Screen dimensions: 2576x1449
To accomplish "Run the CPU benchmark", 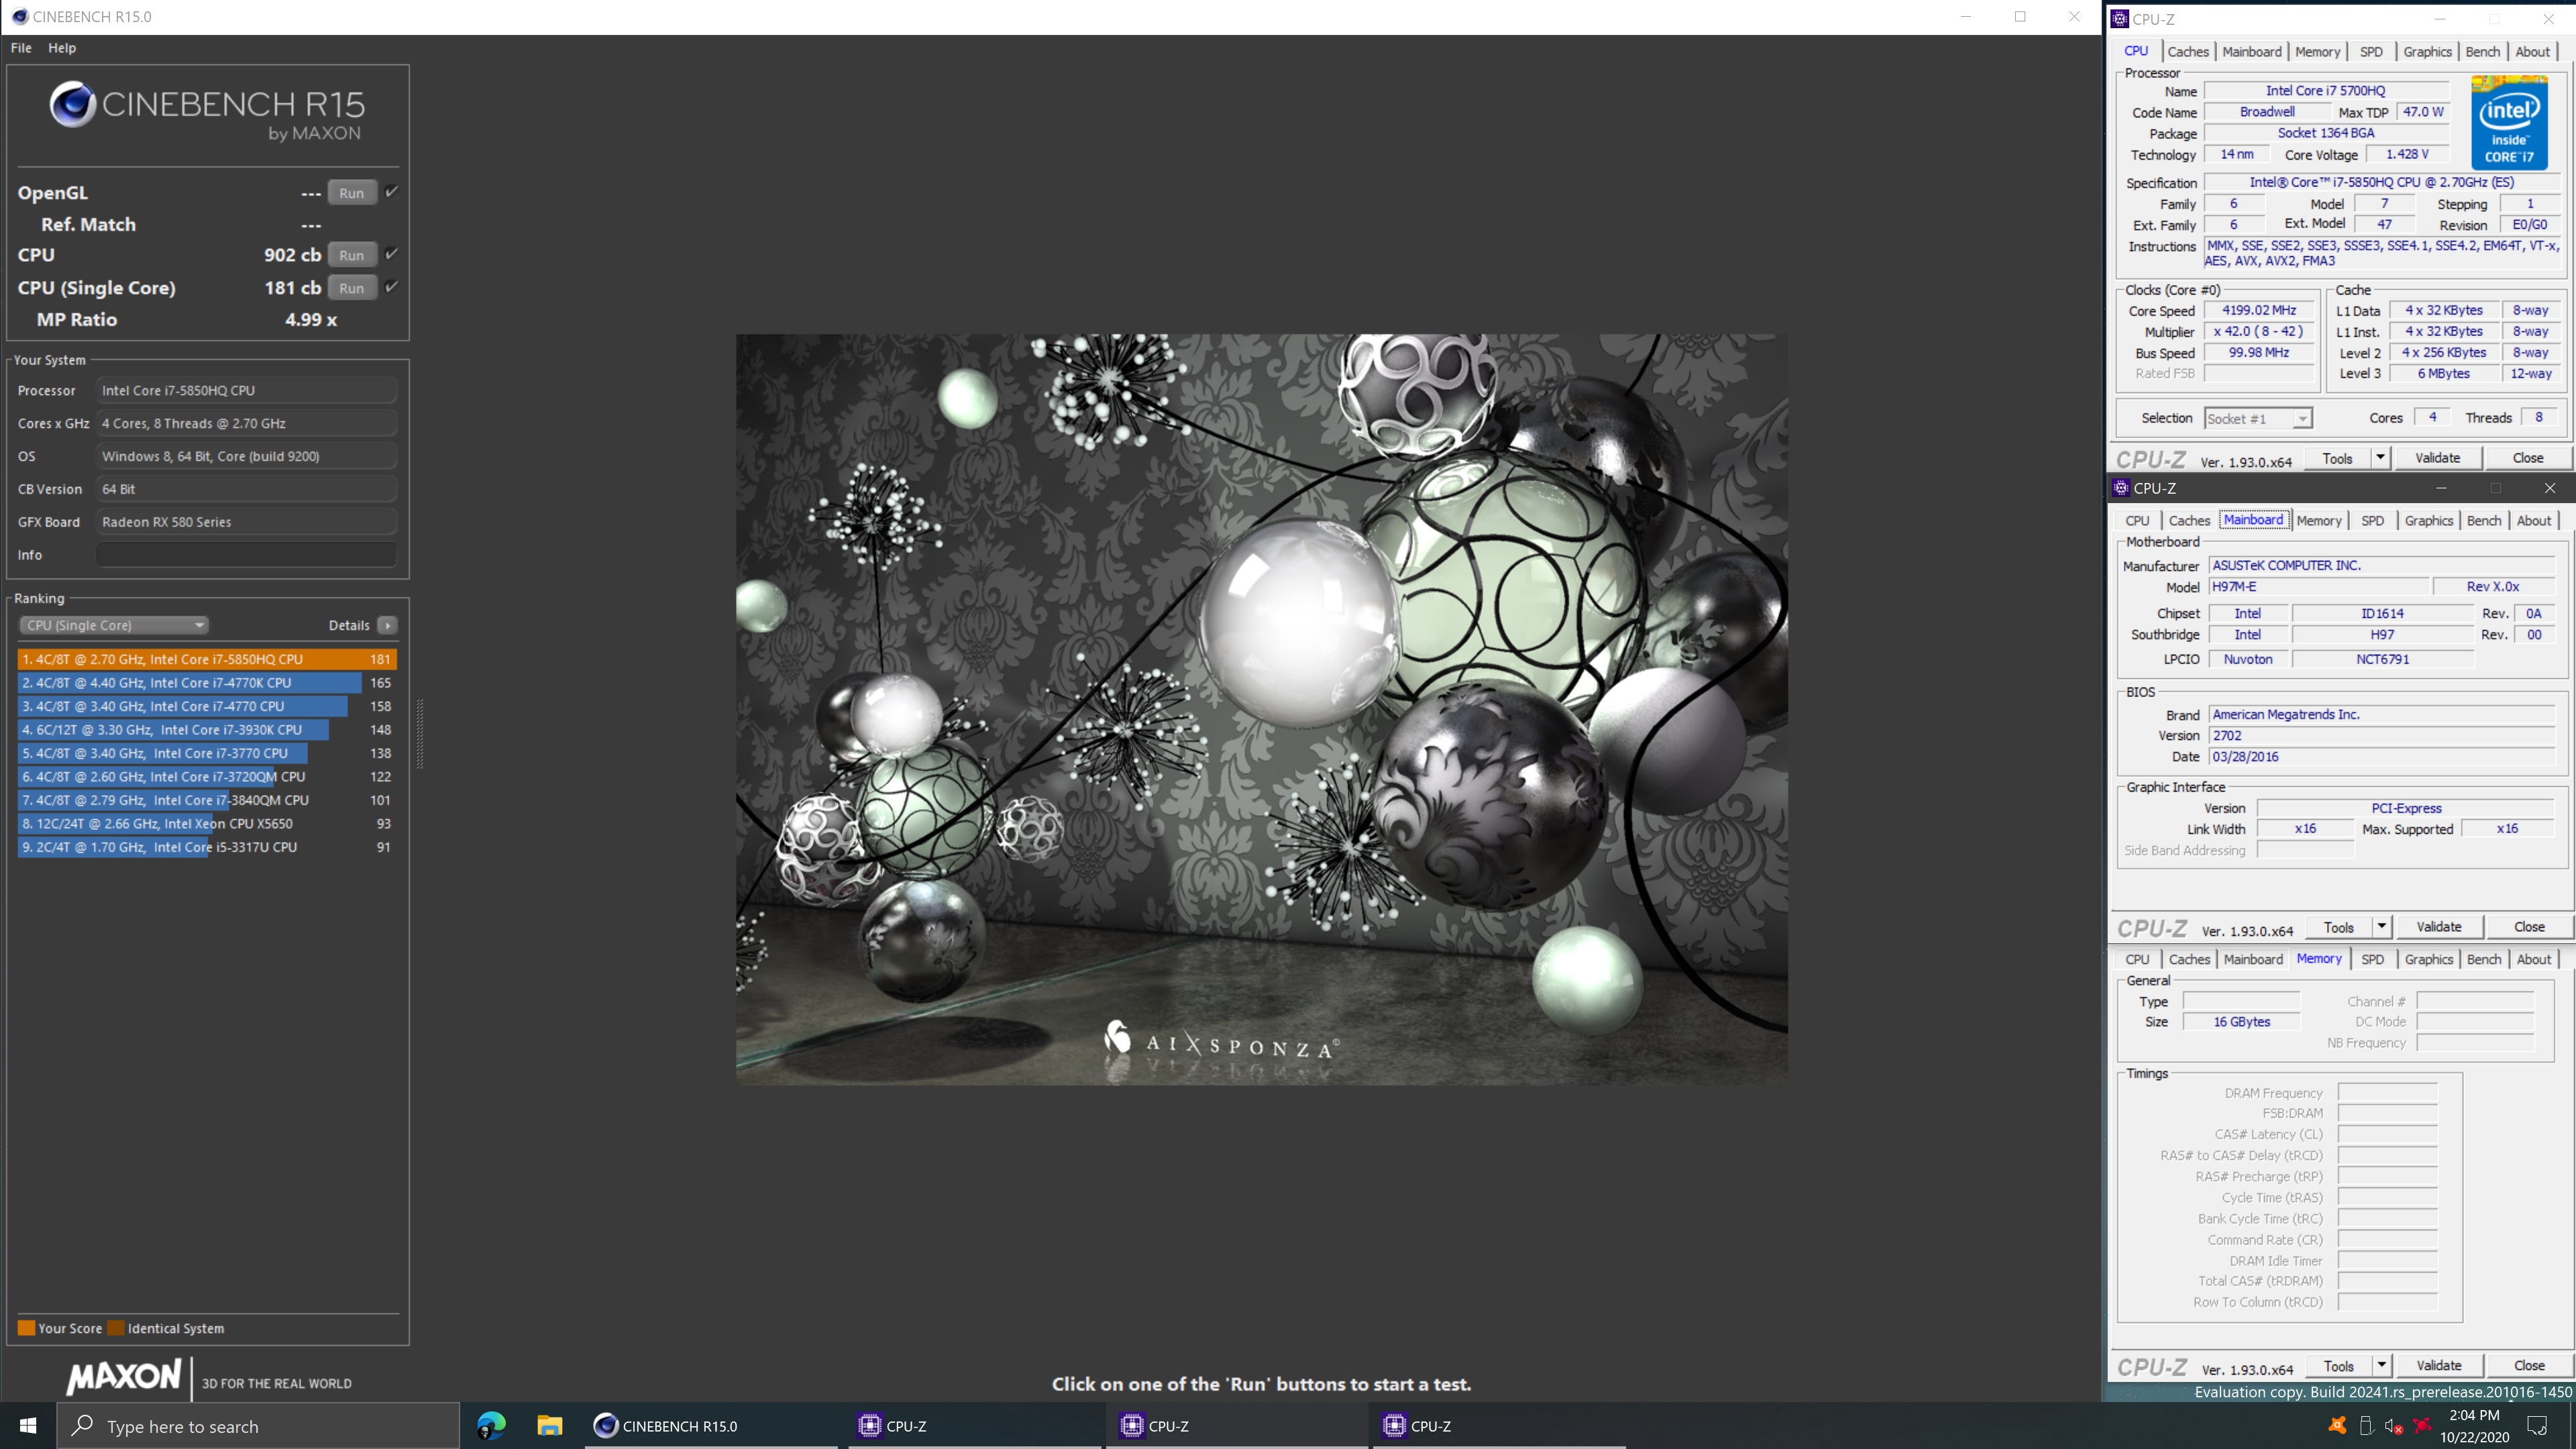I will pos(352,255).
